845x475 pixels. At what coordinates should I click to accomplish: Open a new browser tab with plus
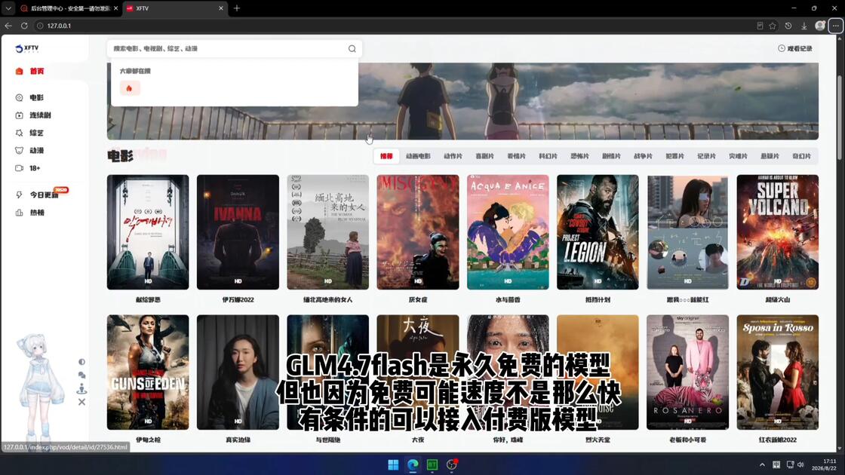(237, 8)
